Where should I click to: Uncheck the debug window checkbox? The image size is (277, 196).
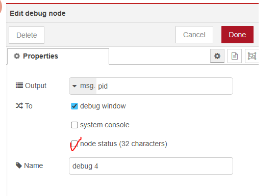pyautogui.click(x=74, y=106)
